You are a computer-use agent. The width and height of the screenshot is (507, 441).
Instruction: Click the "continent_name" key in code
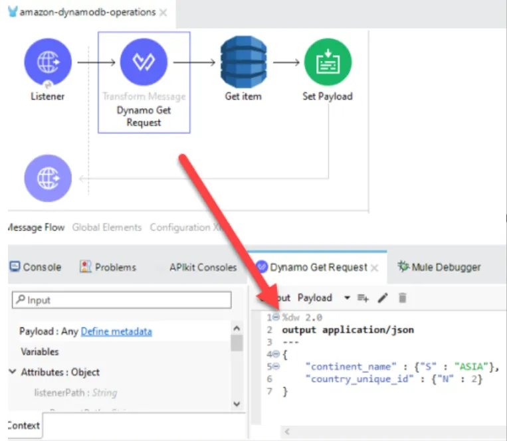coord(350,367)
